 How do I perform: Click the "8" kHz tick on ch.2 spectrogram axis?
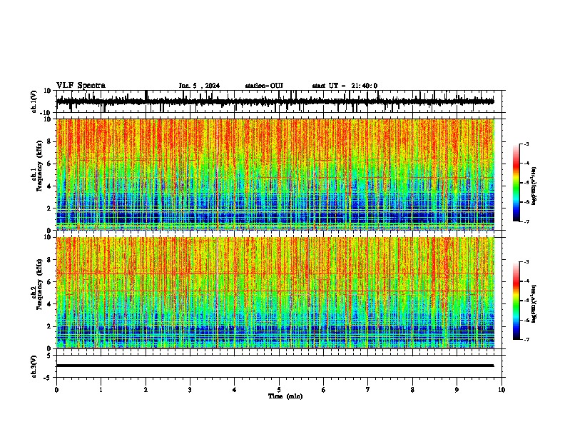[49, 260]
